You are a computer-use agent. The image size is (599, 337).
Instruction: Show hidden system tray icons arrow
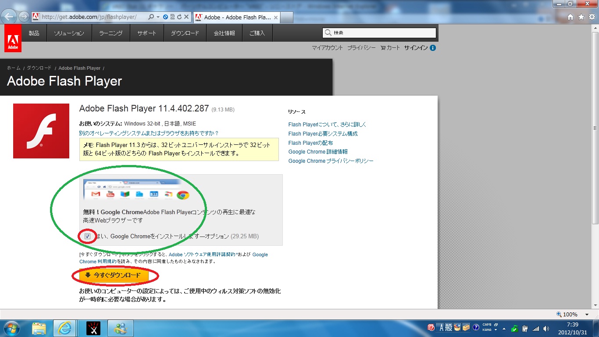tap(504, 328)
